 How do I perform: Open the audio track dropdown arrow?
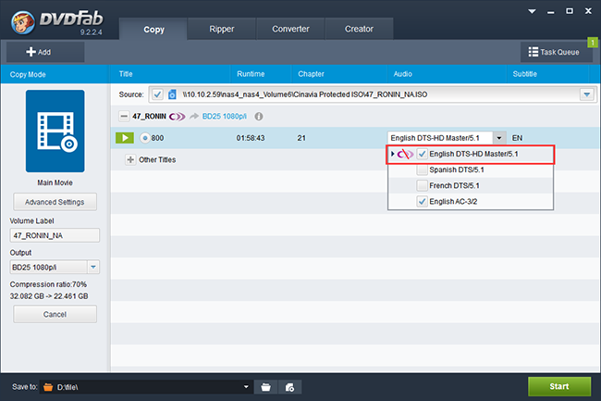tap(499, 138)
